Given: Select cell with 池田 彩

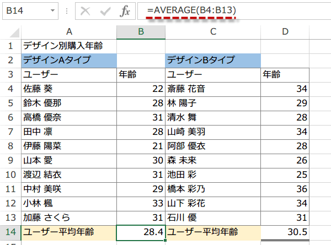Looking at the screenshot, I should click(213, 175).
